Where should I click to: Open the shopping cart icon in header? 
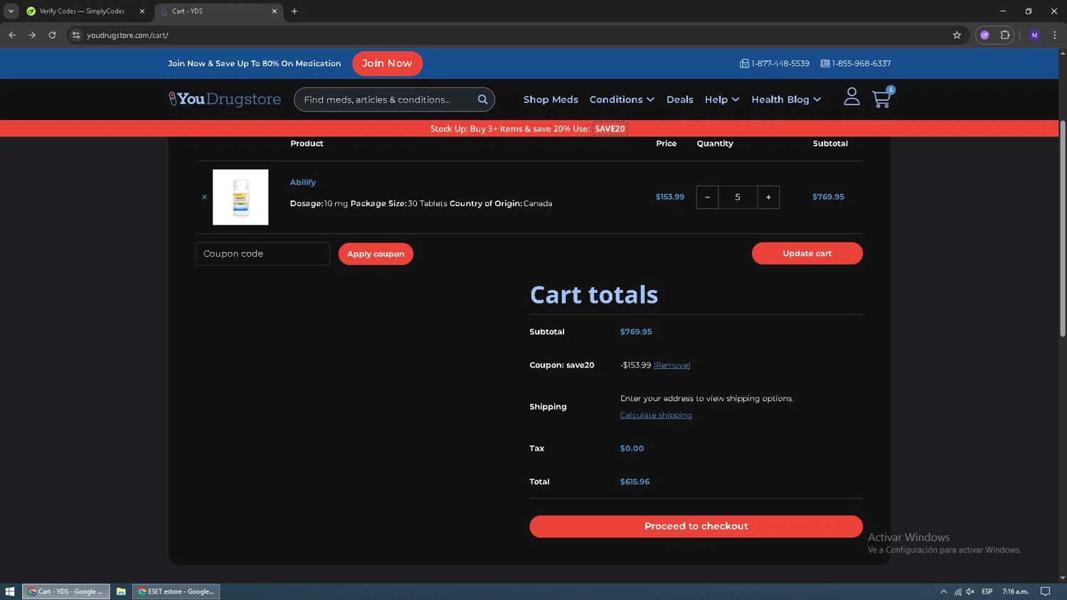tap(882, 98)
